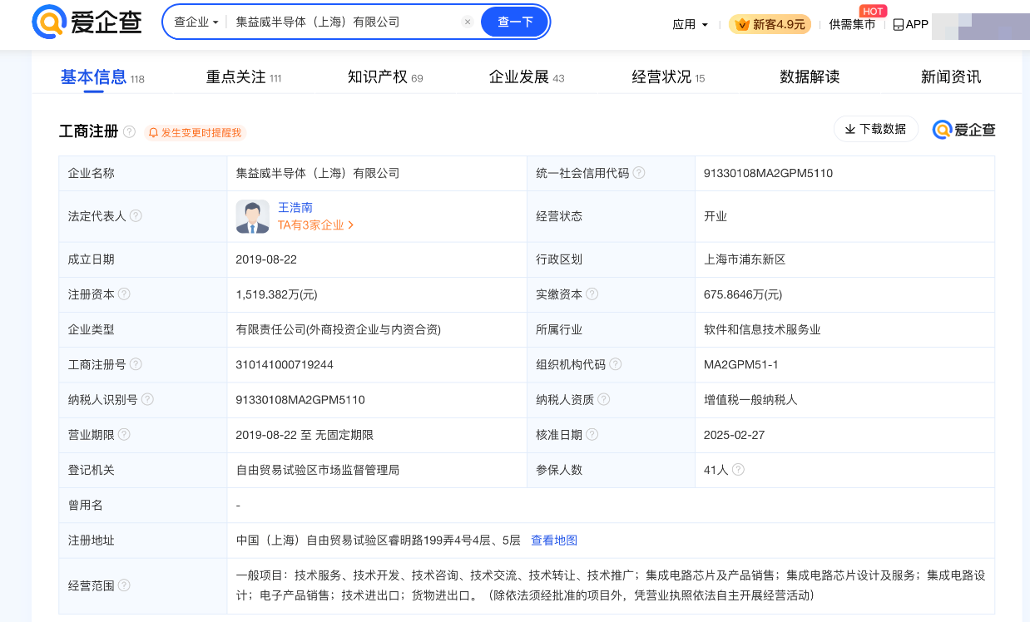The height and width of the screenshot is (622, 1030).
Task: Click help icon beside 法定代表人
Action: tap(136, 216)
